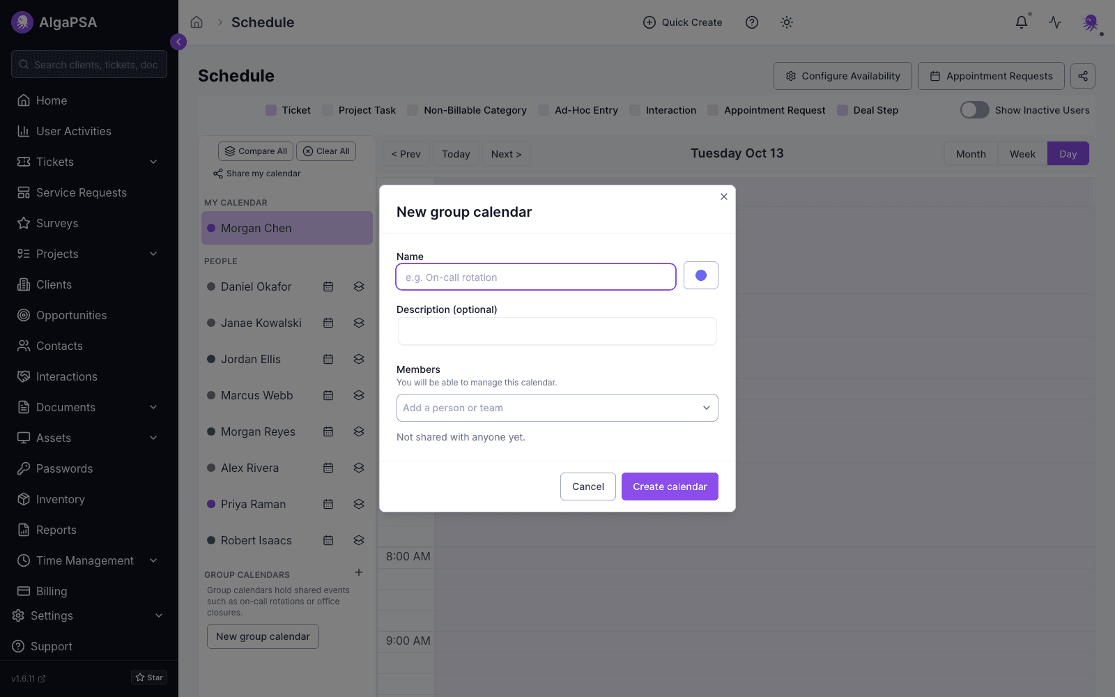1115x697 pixels.
Task: Click the activity pulse icon in header
Action: click(1055, 22)
